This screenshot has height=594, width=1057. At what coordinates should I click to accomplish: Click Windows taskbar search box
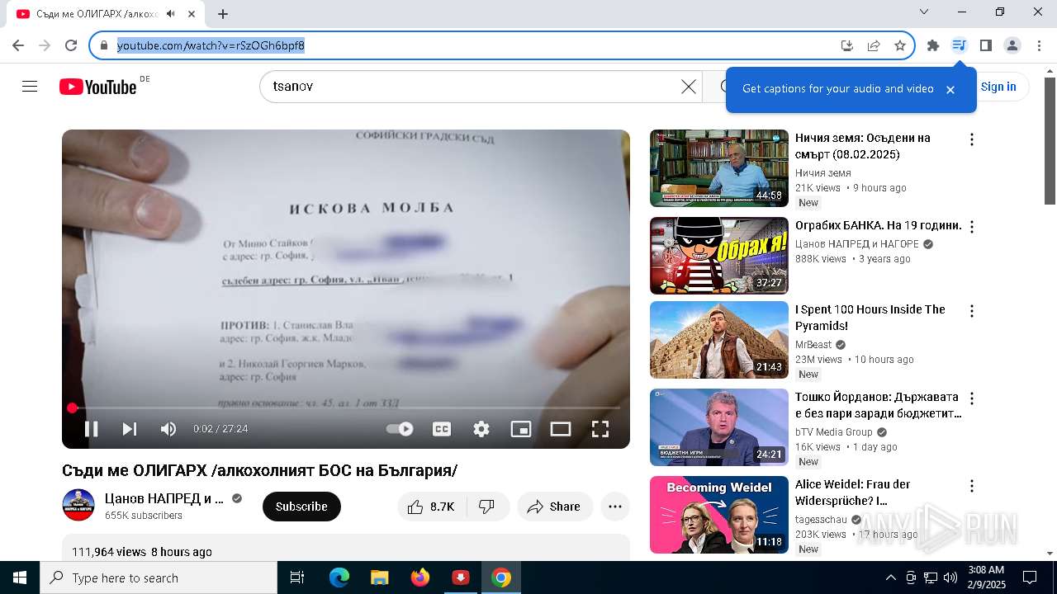(x=159, y=577)
